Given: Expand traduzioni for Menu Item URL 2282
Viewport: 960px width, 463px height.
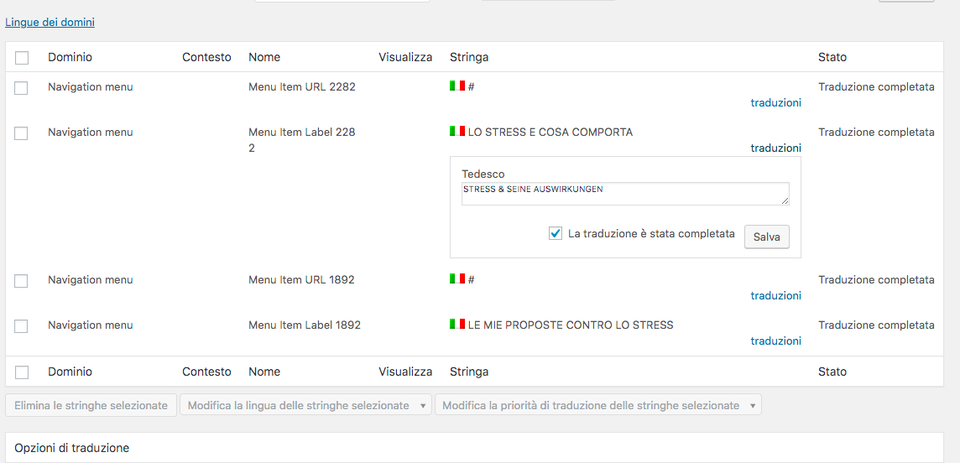Looking at the screenshot, I should coord(775,103).
